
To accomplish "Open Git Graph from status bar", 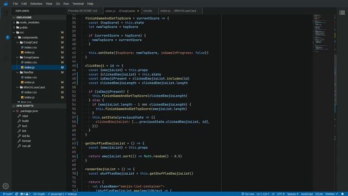I will (x=39, y=194).
